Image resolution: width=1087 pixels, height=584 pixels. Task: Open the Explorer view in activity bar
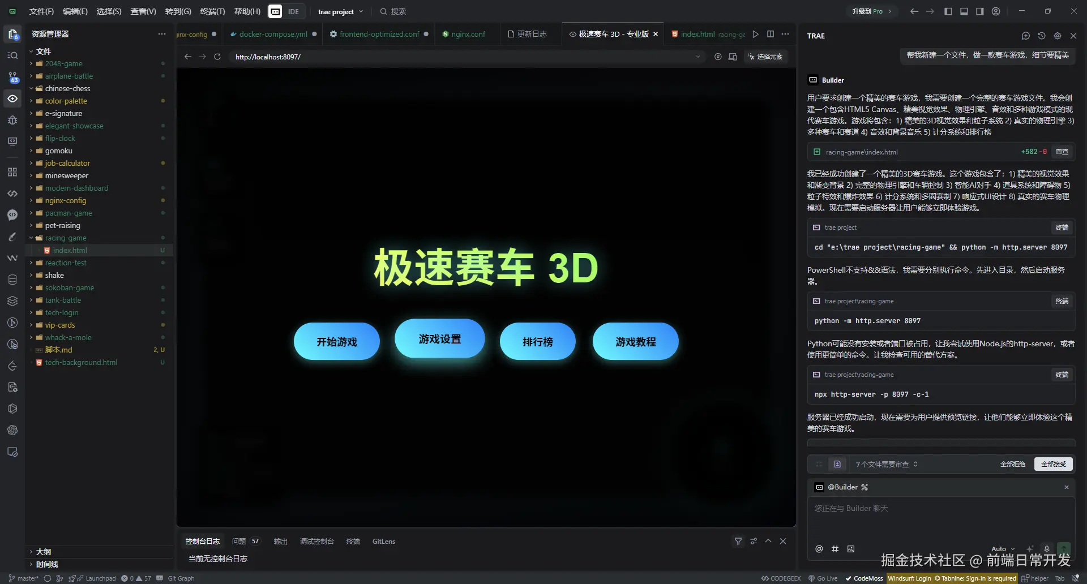[x=12, y=35]
